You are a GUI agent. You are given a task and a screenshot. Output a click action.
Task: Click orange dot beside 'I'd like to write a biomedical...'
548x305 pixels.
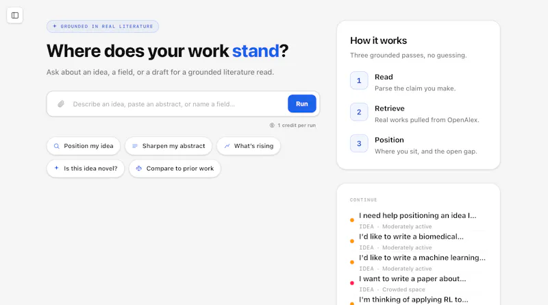[352, 241]
